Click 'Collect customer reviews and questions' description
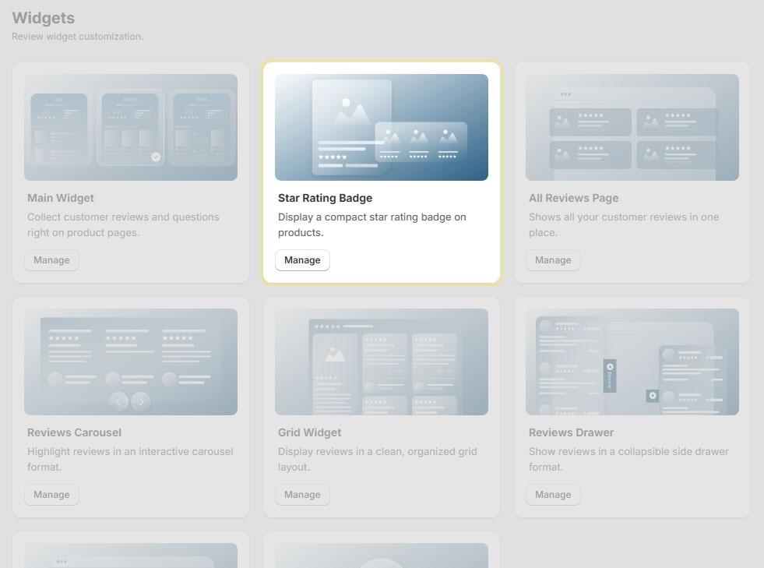Image resolution: width=764 pixels, height=568 pixels. coord(123,224)
